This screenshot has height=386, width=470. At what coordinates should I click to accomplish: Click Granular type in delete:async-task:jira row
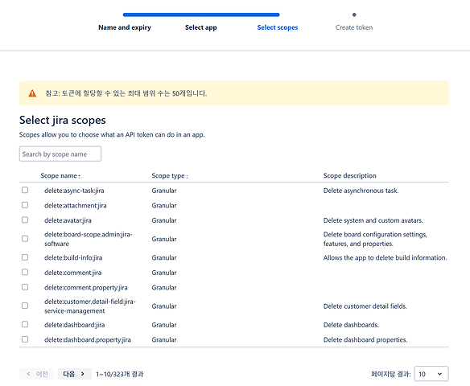pyautogui.click(x=164, y=191)
